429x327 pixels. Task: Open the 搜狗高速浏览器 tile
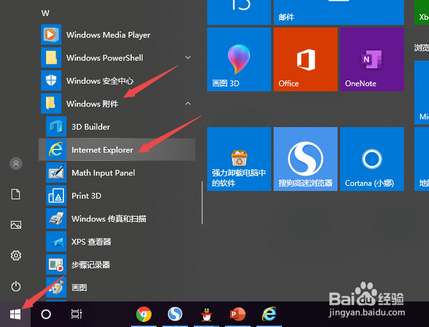(x=306, y=159)
